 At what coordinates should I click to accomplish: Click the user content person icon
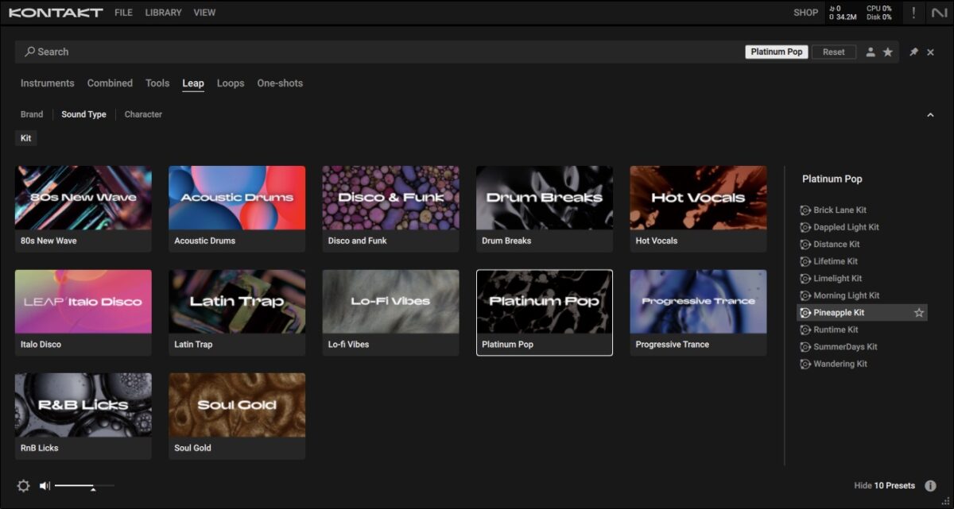pyautogui.click(x=871, y=52)
